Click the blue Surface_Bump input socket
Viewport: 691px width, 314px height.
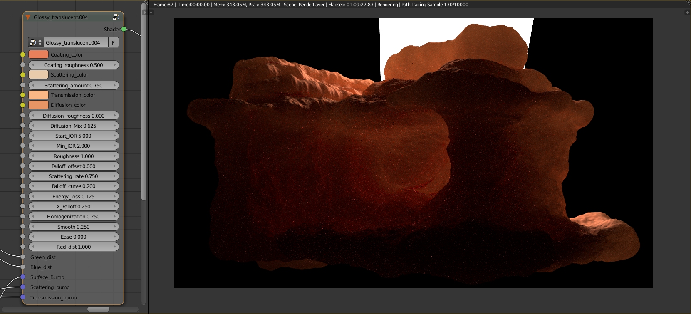[23, 277]
